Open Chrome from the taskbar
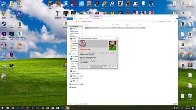 coord(13,108)
